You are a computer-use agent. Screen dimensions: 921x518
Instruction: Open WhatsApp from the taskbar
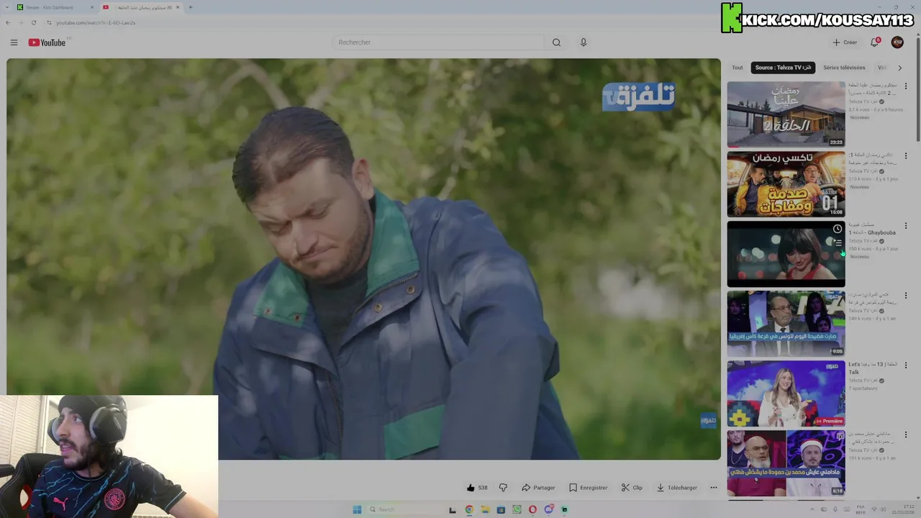click(x=517, y=509)
